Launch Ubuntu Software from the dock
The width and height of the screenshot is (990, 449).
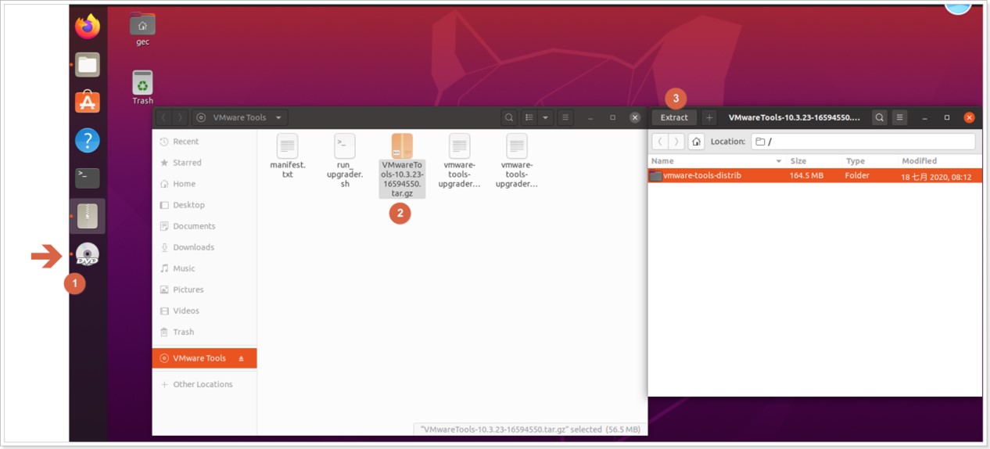88,102
